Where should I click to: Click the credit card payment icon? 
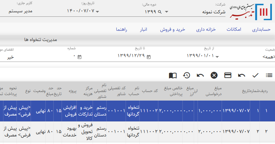[228, 75]
